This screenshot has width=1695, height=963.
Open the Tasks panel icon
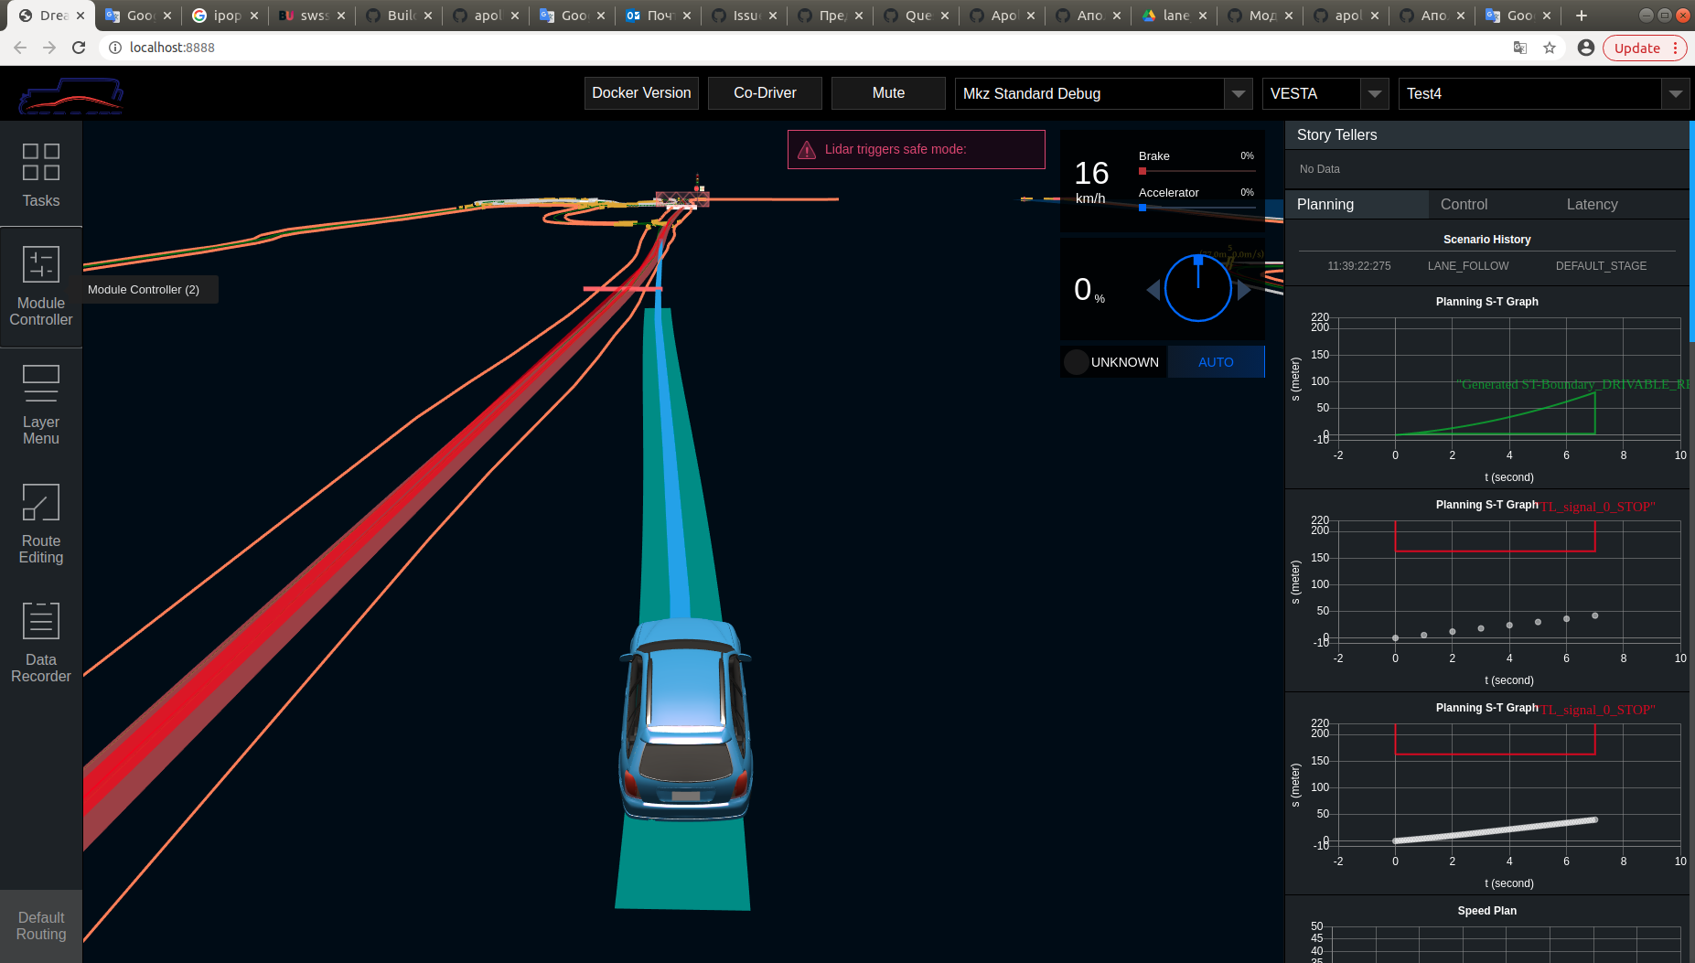[x=41, y=162]
